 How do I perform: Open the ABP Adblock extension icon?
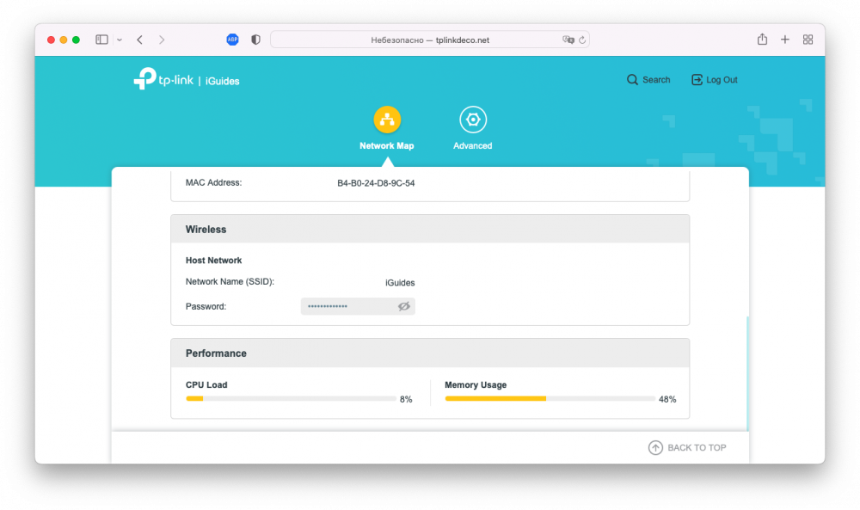pyautogui.click(x=232, y=40)
